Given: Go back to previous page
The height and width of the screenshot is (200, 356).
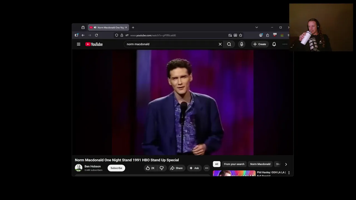Looking at the screenshot, I should [x=83, y=35].
